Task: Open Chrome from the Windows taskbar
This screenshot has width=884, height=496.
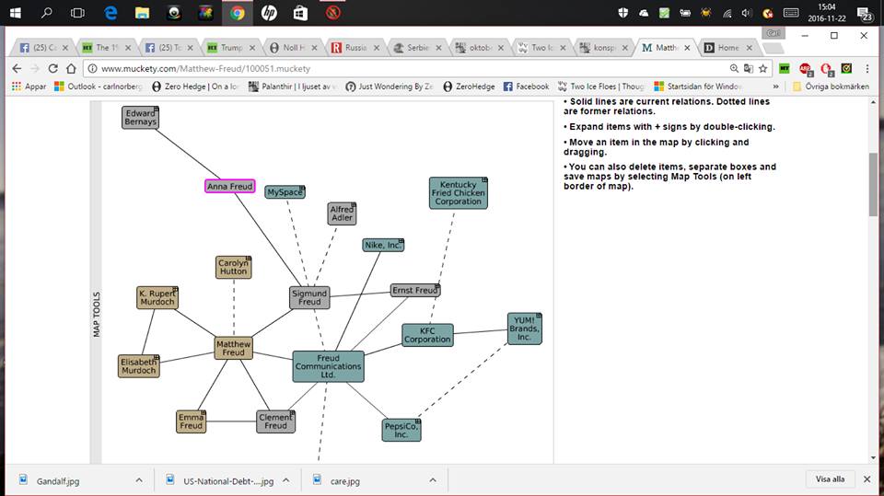Action: (x=237, y=13)
